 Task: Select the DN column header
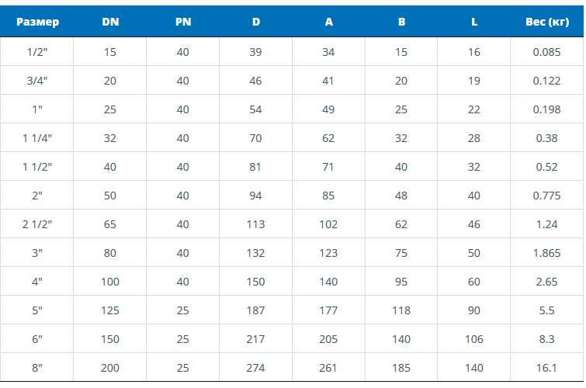[x=110, y=22]
